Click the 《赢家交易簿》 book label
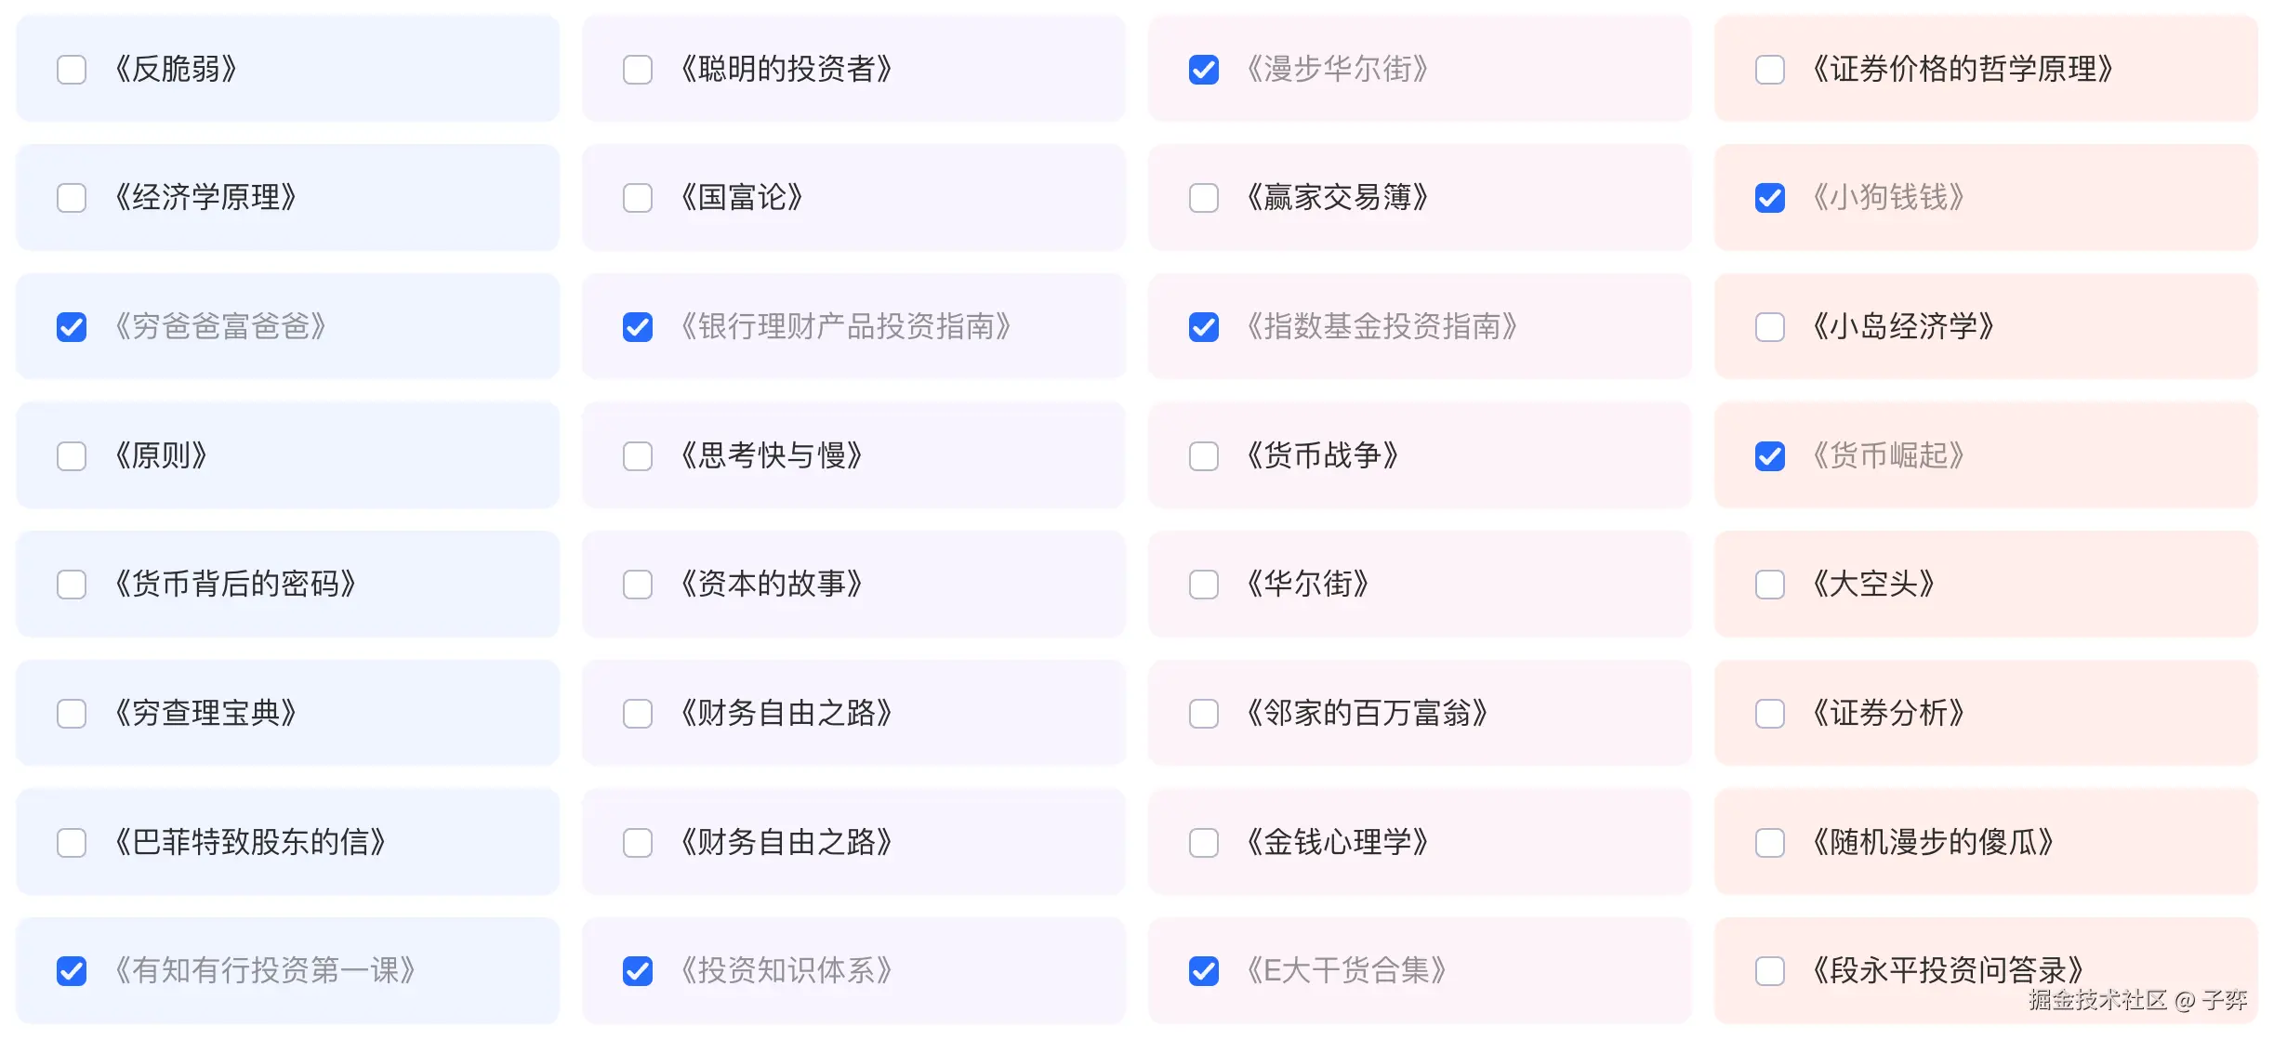2274x1039 pixels. point(1337,198)
